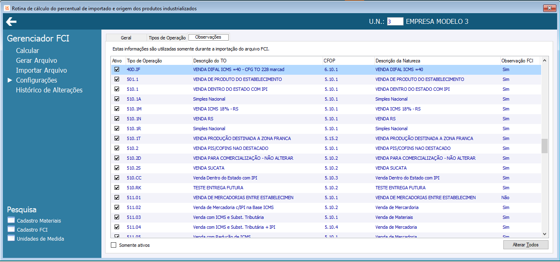Image resolution: width=560 pixels, height=262 pixels.
Task: Click scrollbar up arrow in the grid
Action: (544, 61)
